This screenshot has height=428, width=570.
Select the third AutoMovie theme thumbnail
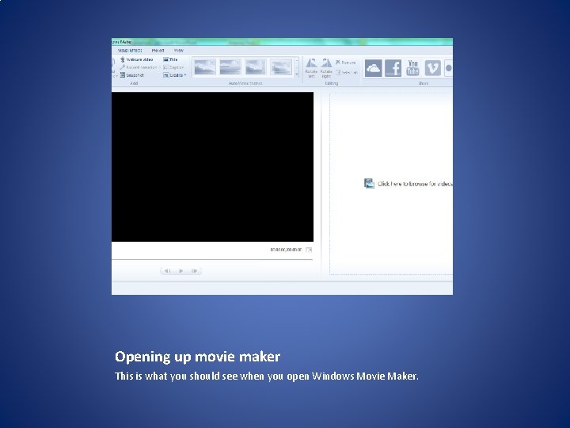[256, 67]
